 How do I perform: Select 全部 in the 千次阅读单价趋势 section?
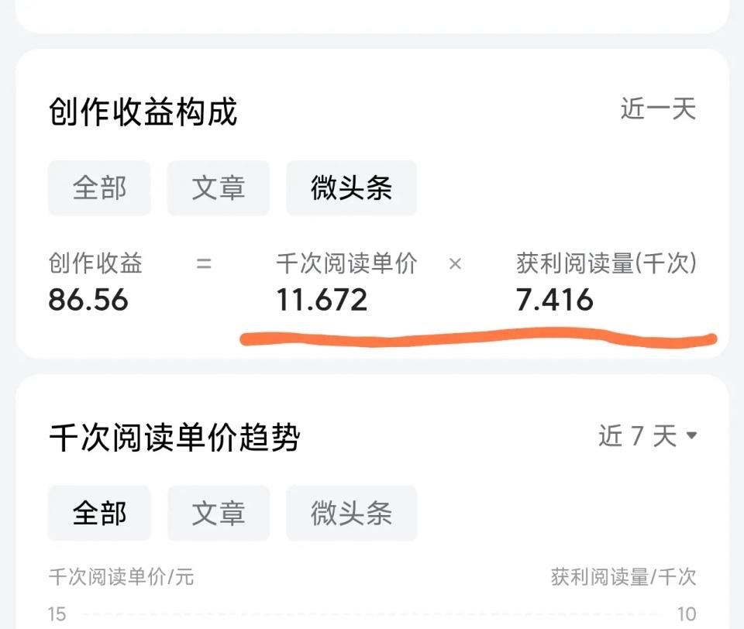99,513
